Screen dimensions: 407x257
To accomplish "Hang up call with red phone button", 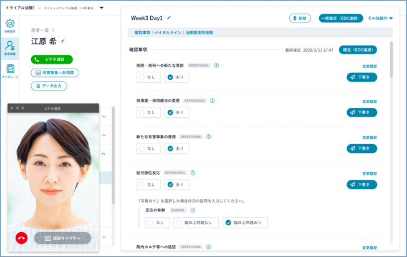I will click(x=22, y=238).
